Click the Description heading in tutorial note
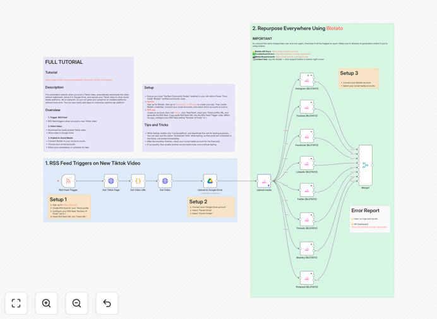The image size is (437, 319). pos(54,87)
